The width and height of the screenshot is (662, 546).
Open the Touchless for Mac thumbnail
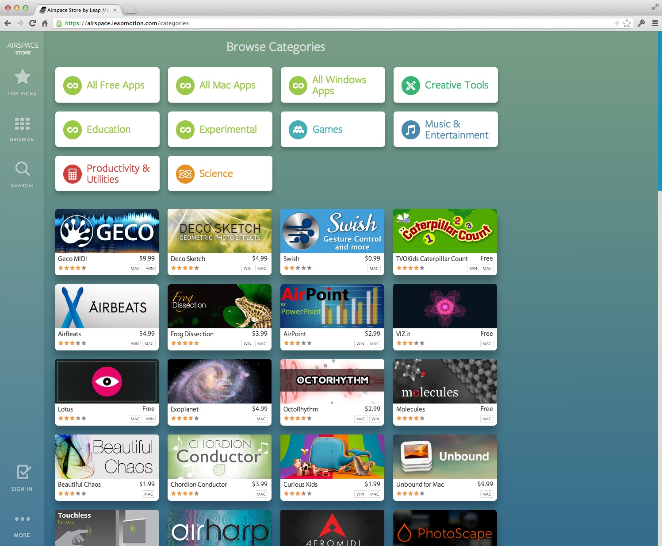pyautogui.click(x=107, y=528)
